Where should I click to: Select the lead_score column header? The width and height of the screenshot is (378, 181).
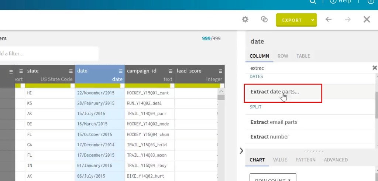200,74
